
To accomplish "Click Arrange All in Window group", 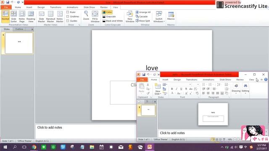I will pyautogui.click(x=143, y=12).
